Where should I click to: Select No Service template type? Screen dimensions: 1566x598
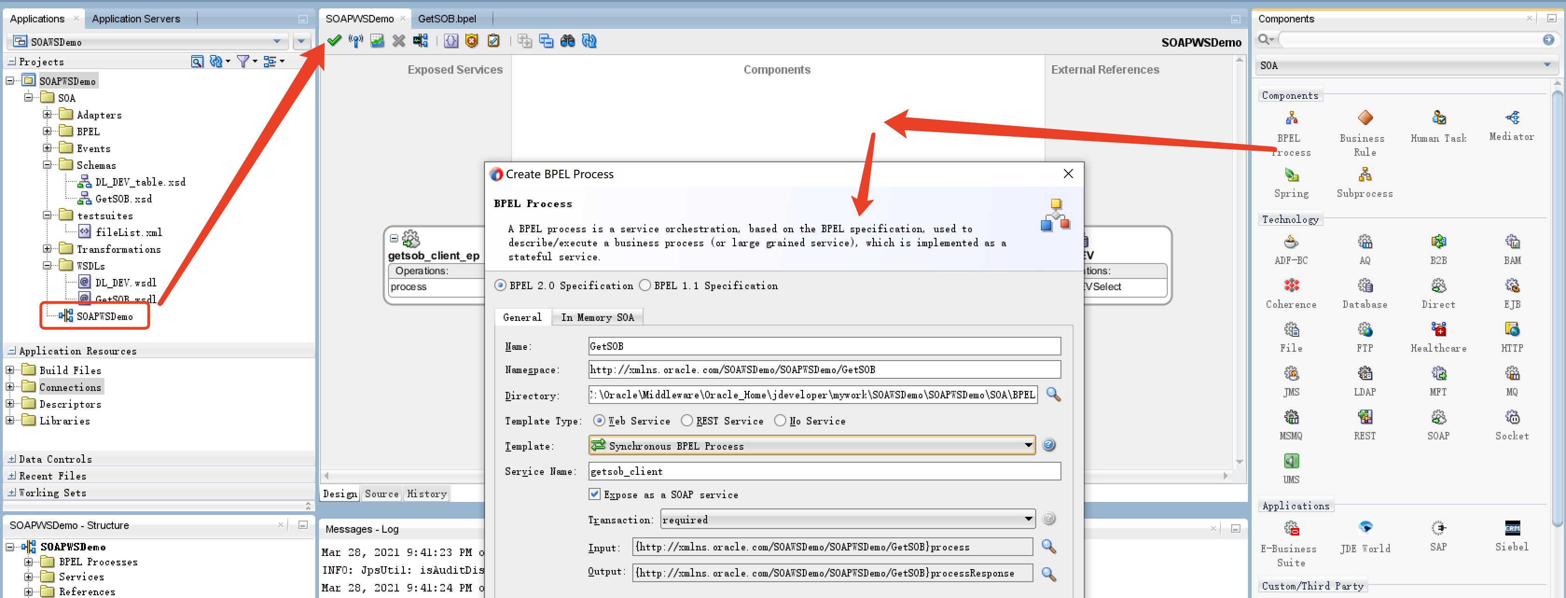780,420
